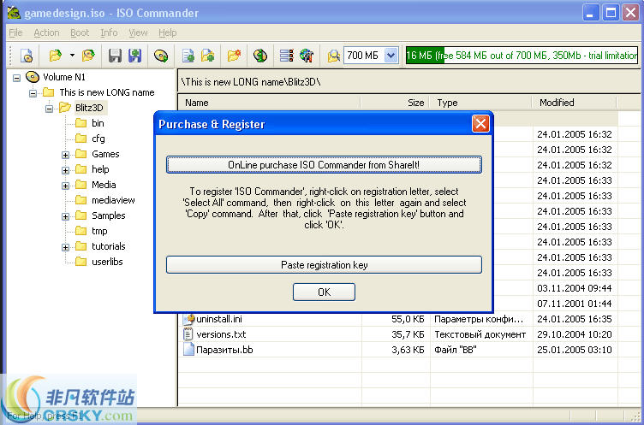Image resolution: width=644 pixels, height=425 pixels.
Task: Select the Volume N1 disc icon
Action: tap(33, 77)
